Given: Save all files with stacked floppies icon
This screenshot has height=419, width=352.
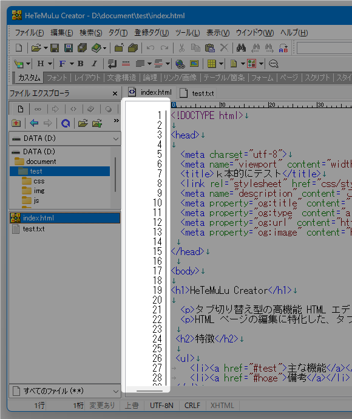Looking at the screenshot, I should [x=83, y=48].
